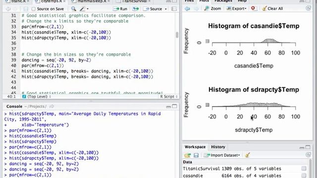Open the (Top Level) scope dropdown
The height and width of the screenshot is (178, 317).
coord(36,97)
